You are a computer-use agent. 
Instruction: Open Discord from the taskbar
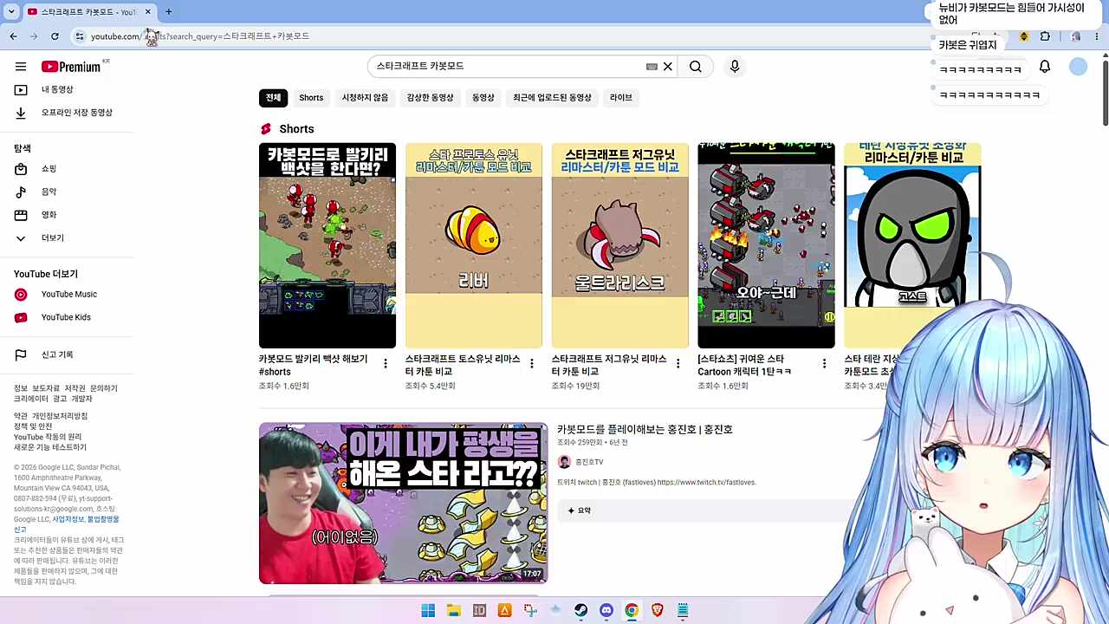pyautogui.click(x=606, y=611)
